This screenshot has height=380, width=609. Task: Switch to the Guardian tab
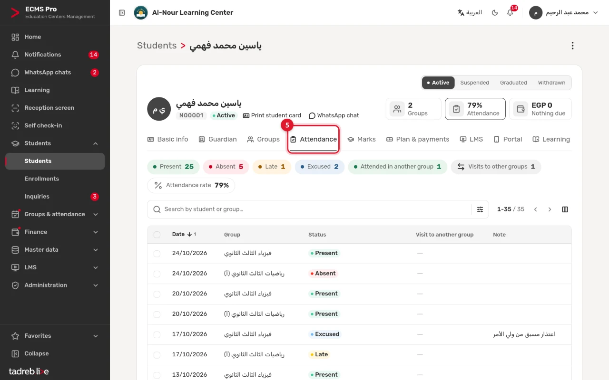pyautogui.click(x=217, y=139)
